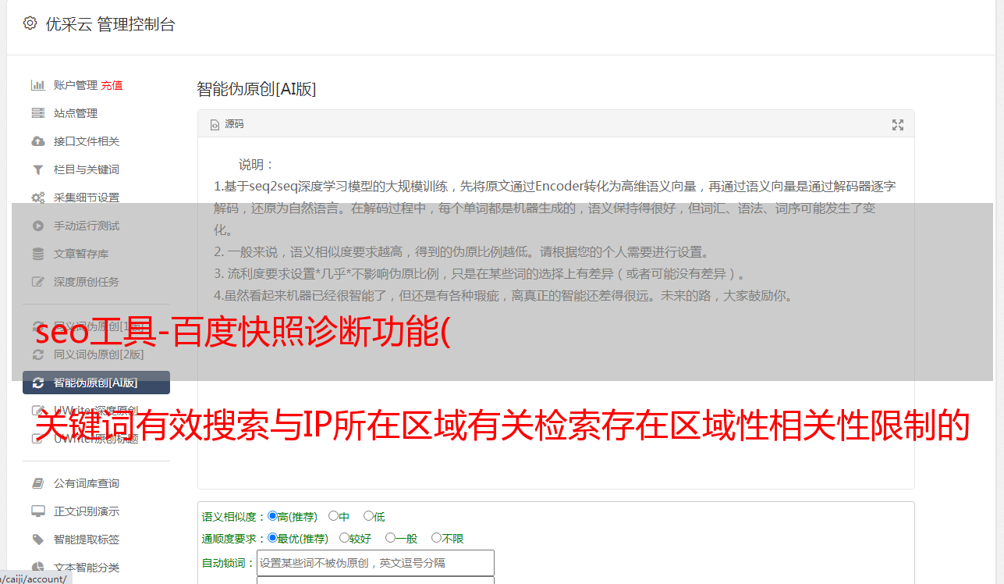Click the gear icon beside 优采云 管理控制台
Viewport: 1004px width, 584px height.
[x=30, y=23]
